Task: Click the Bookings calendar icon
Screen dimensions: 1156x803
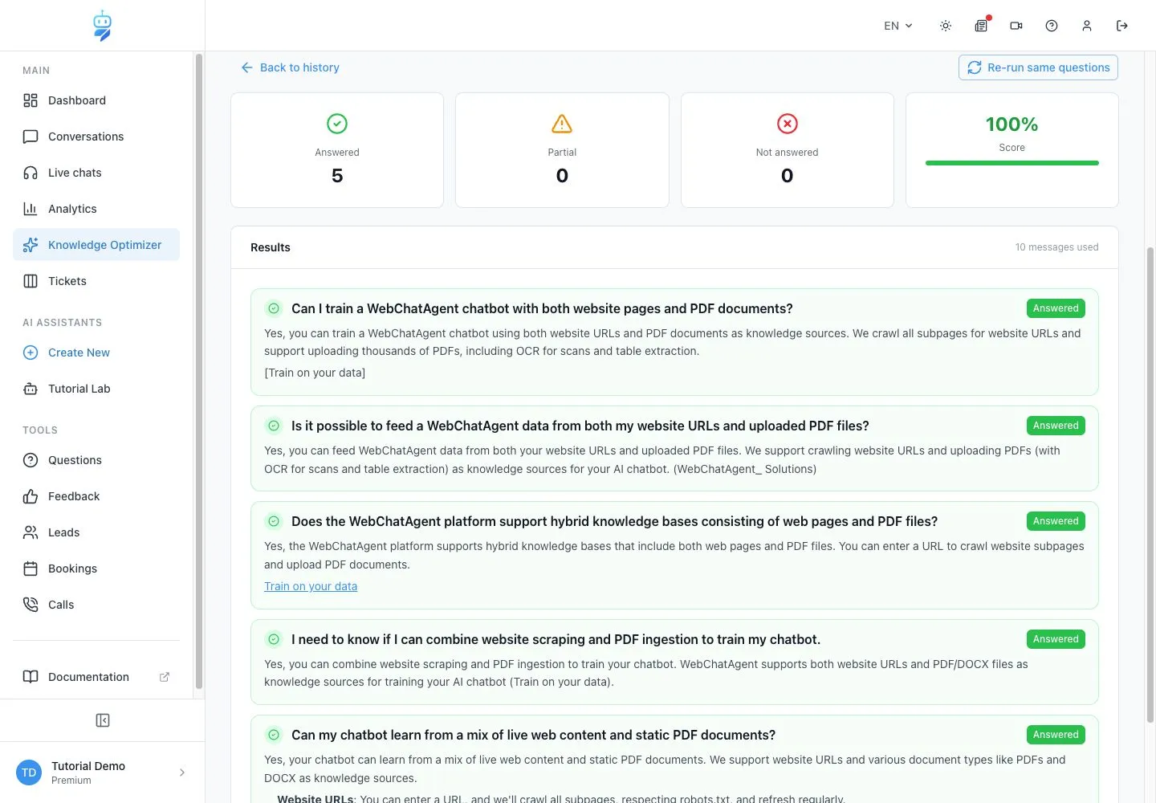Action: [31, 569]
